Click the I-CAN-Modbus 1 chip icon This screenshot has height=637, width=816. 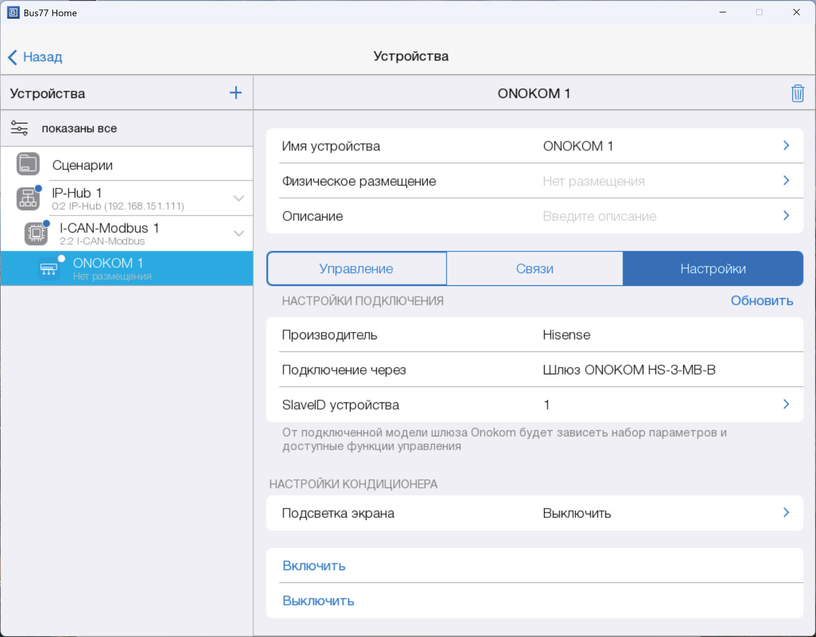(x=36, y=233)
